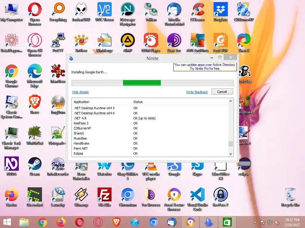Click the Application column header
Viewport: 305px width, 228px height.
(x=102, y=102)
